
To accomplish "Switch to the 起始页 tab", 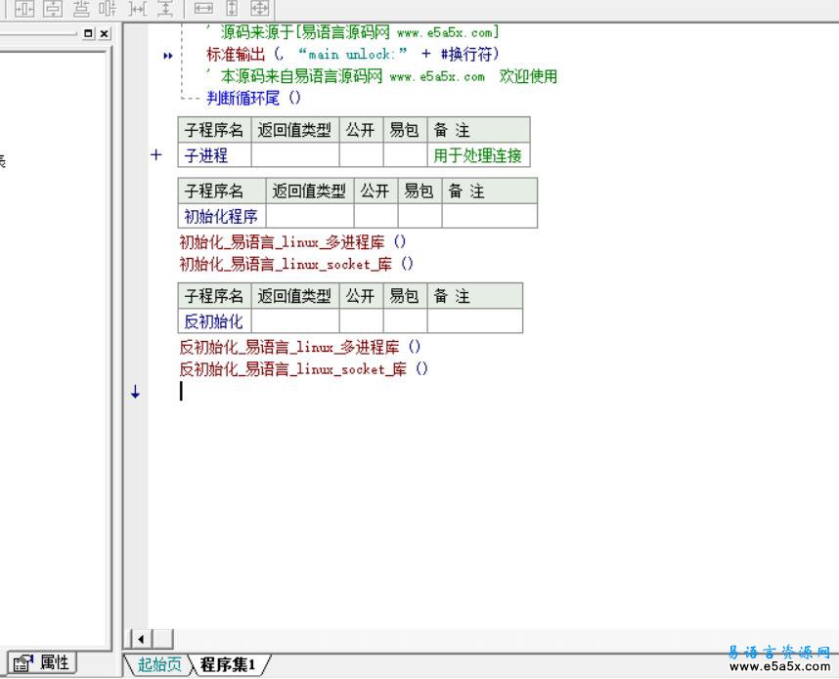I will pyautogui.click(x=159, y=664).
